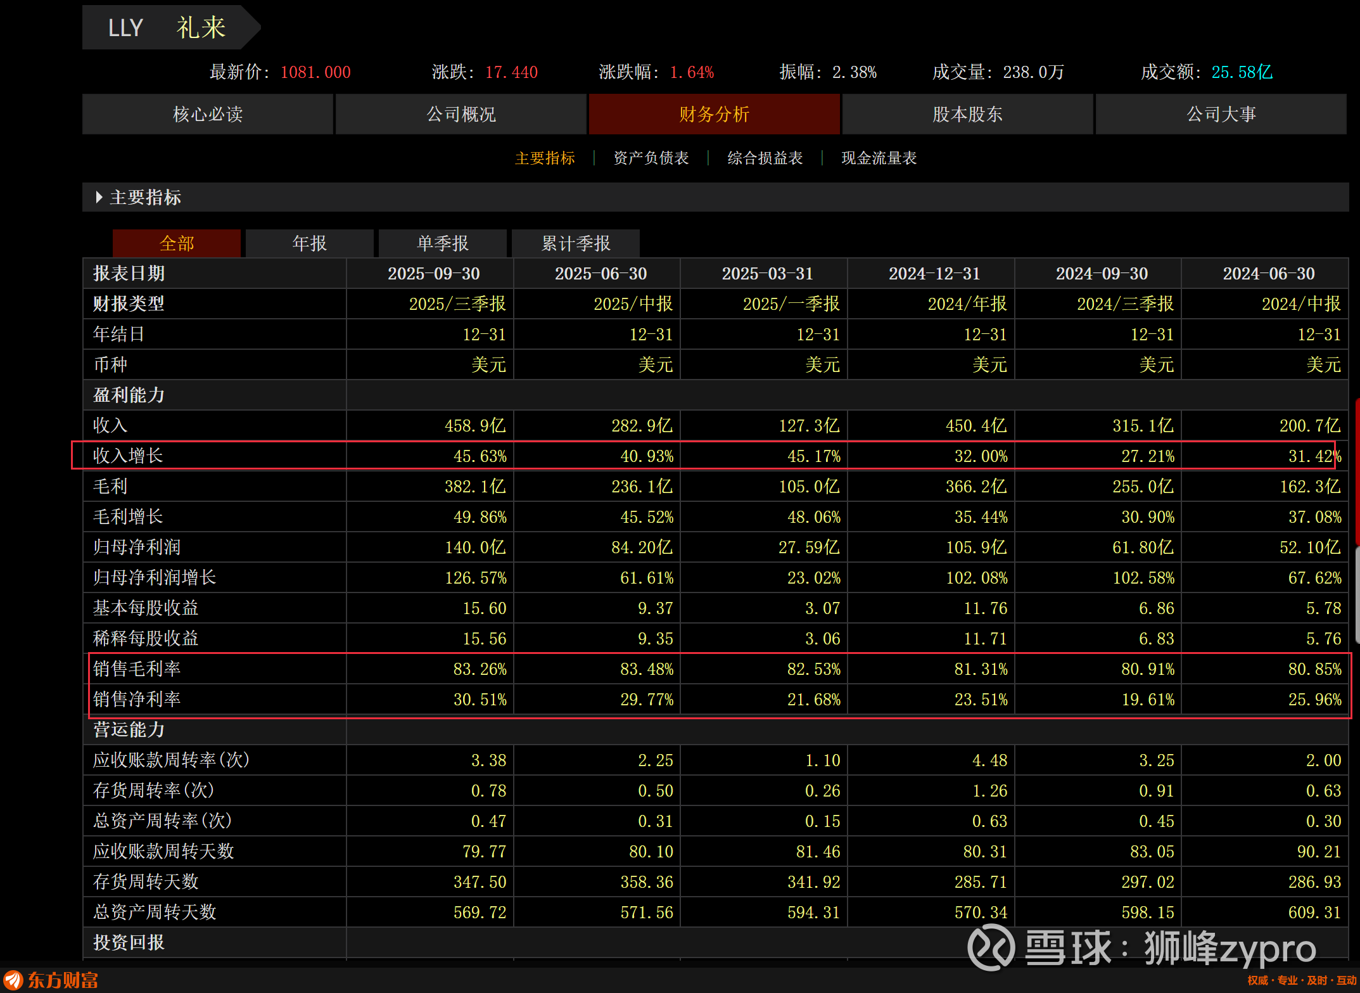Click the LLY 礼来 stock title badge
This screenshot has width=1360, height=993.
[168, 27]
